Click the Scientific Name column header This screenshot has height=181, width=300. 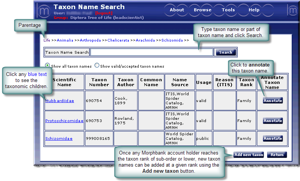tap(65, 82)
